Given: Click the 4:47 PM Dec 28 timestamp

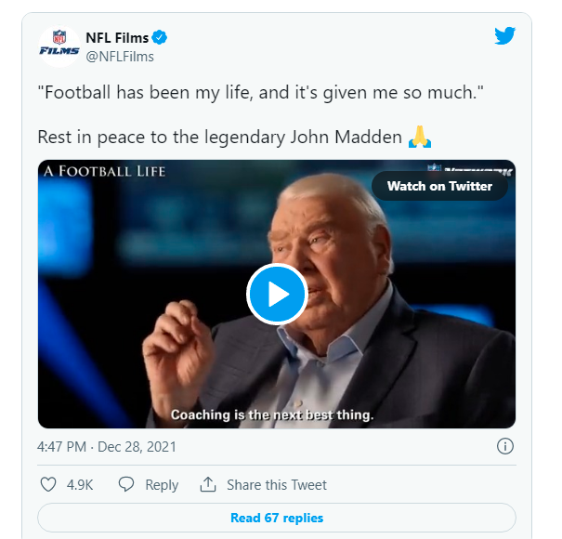Looking at the screenshot, I should (x=107, y=447).
